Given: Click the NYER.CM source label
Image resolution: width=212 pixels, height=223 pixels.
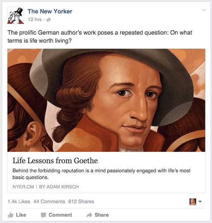Looking at the screenshot, I should 23,187.
